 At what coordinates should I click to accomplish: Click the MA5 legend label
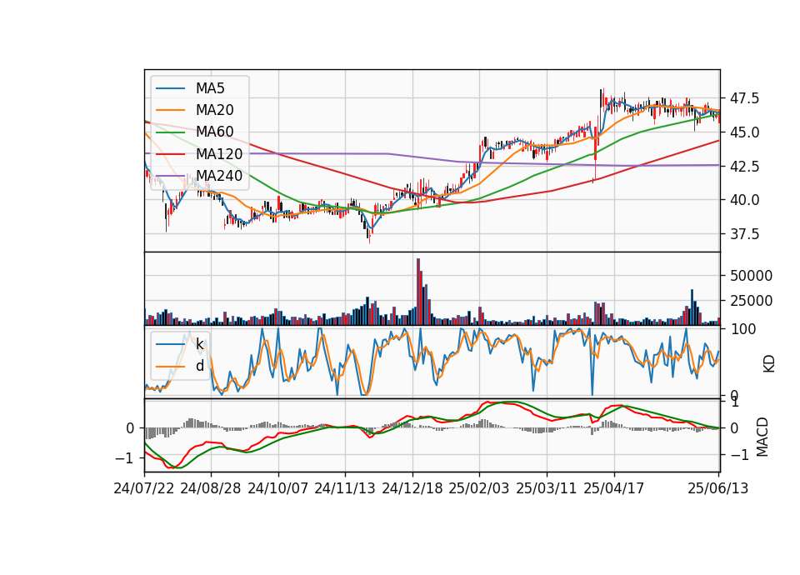(x=210, y=88)
